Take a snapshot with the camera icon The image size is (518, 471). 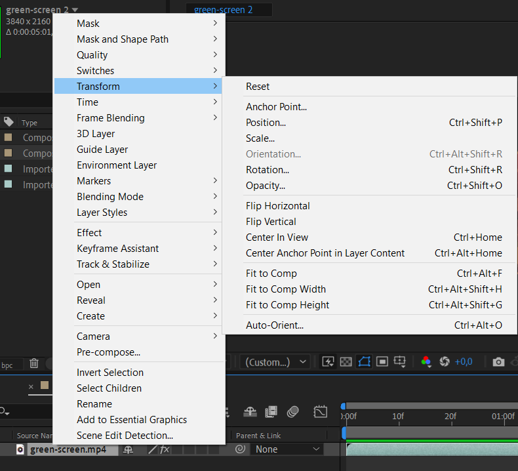498,362
